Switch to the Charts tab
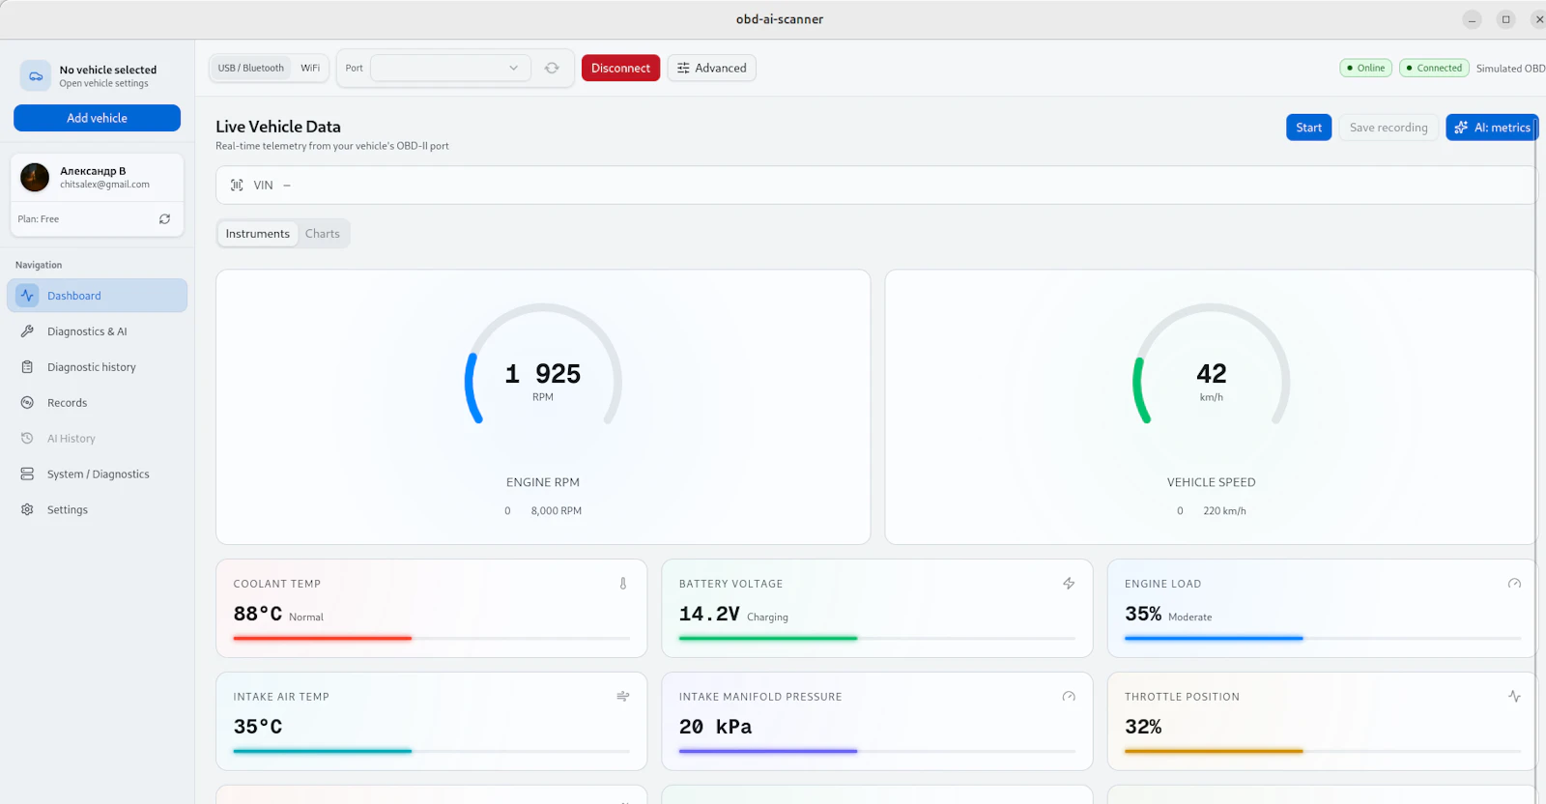The image size is (1546, 804). [x=323, y=234]
